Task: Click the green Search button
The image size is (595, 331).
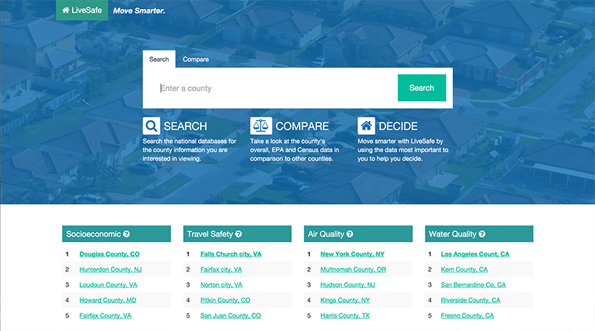Action: (x=422, y=88)
